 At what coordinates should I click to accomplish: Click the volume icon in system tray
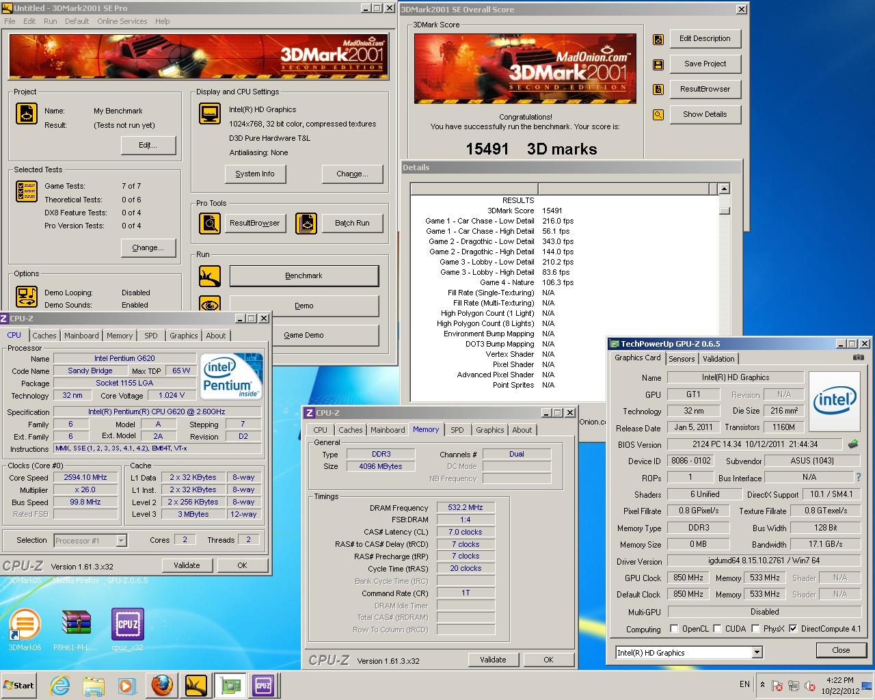point(810,686)
